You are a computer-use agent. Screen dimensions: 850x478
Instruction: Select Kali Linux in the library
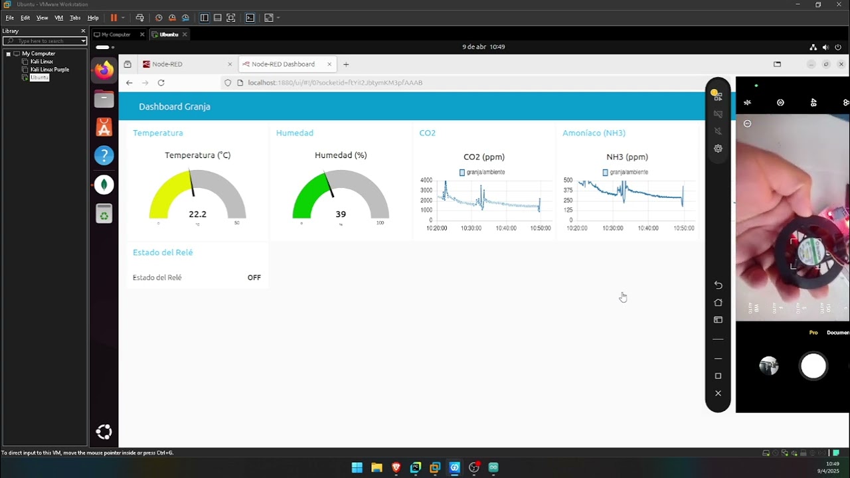pyautogui.click(x=41, y=62)
